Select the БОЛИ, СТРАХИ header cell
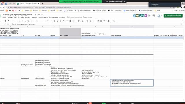Viewport: 185px width, 104px height. pos(132,32)
